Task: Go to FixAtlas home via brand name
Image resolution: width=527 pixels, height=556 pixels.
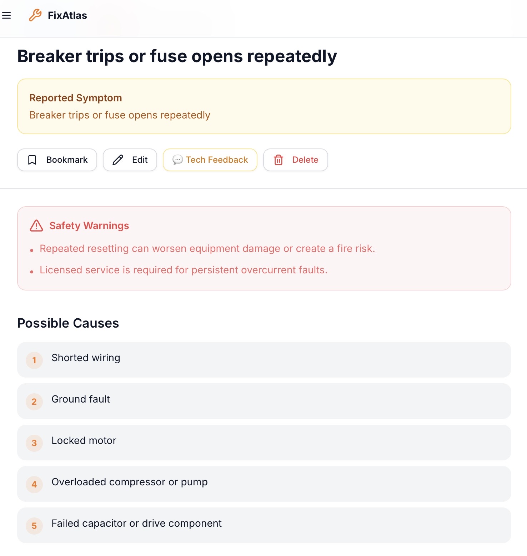Action: 67,15
